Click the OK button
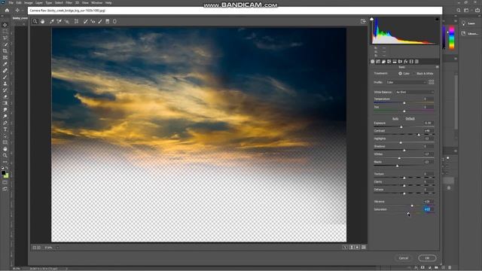The height and width of the screenshot is (271, 482). coord(427,258)
